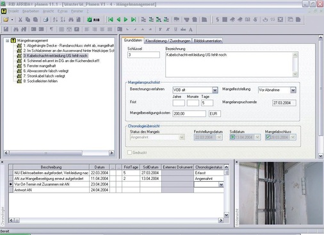The image size is (324, 235).
Task: Click the Schlüssel input field
Action: [x=143, y=55]
